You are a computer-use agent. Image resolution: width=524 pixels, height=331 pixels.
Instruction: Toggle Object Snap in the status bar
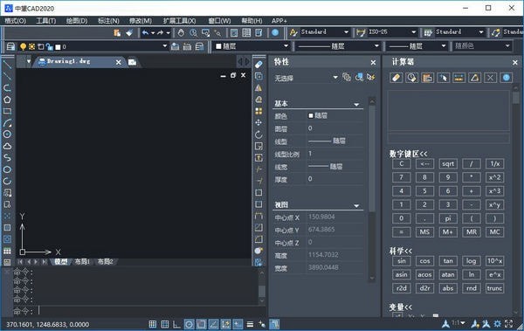pyautogui.click(x=201, y=324)
